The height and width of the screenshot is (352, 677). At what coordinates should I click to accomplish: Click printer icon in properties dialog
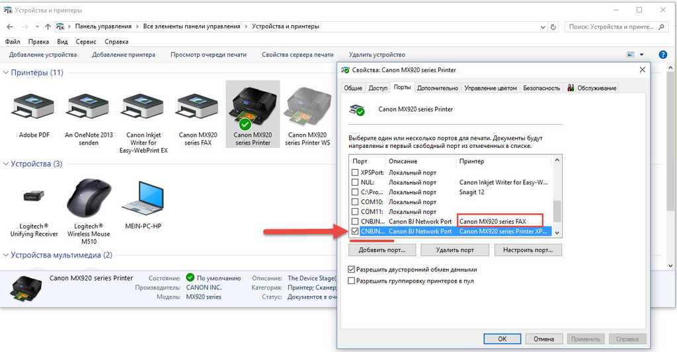pos(356,110)
